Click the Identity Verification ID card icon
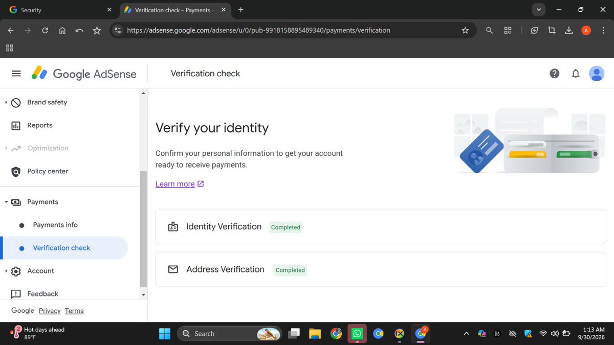Screen dimensions: 614x345 173,227
